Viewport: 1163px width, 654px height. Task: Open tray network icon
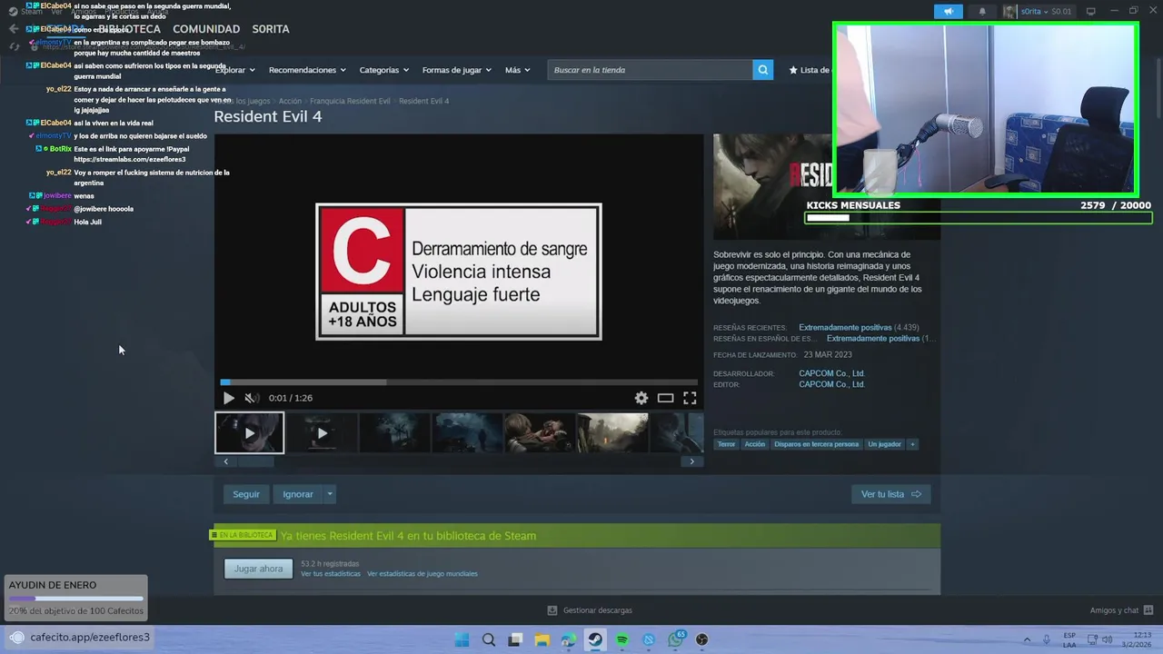[x=1093, y=639]
